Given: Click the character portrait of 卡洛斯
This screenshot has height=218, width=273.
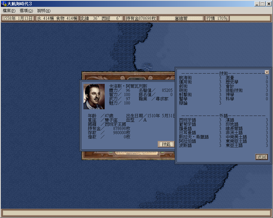Looking at the screenshot, I should (x=94, y=97).
